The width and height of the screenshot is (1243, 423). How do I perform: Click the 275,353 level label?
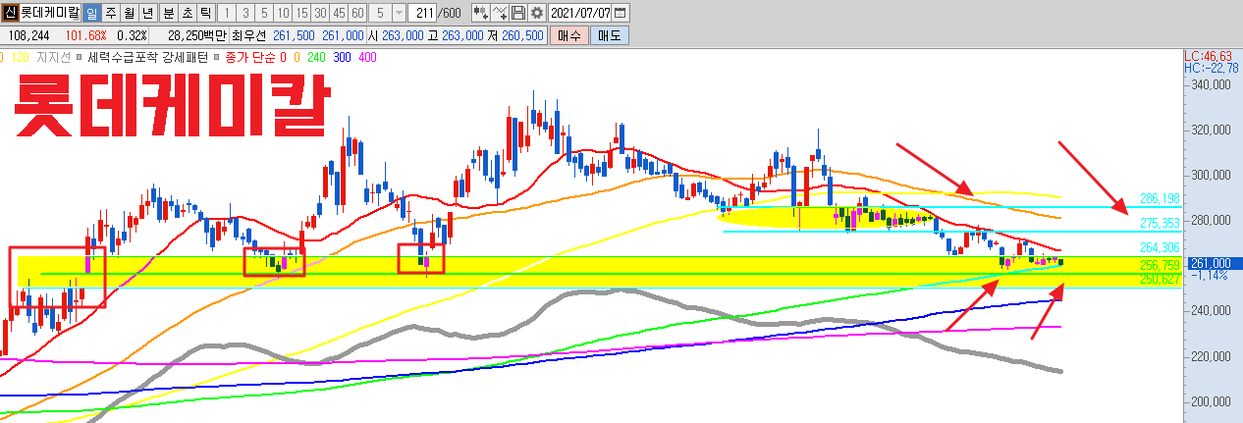pyautogui.click(x=1160, y=224)
